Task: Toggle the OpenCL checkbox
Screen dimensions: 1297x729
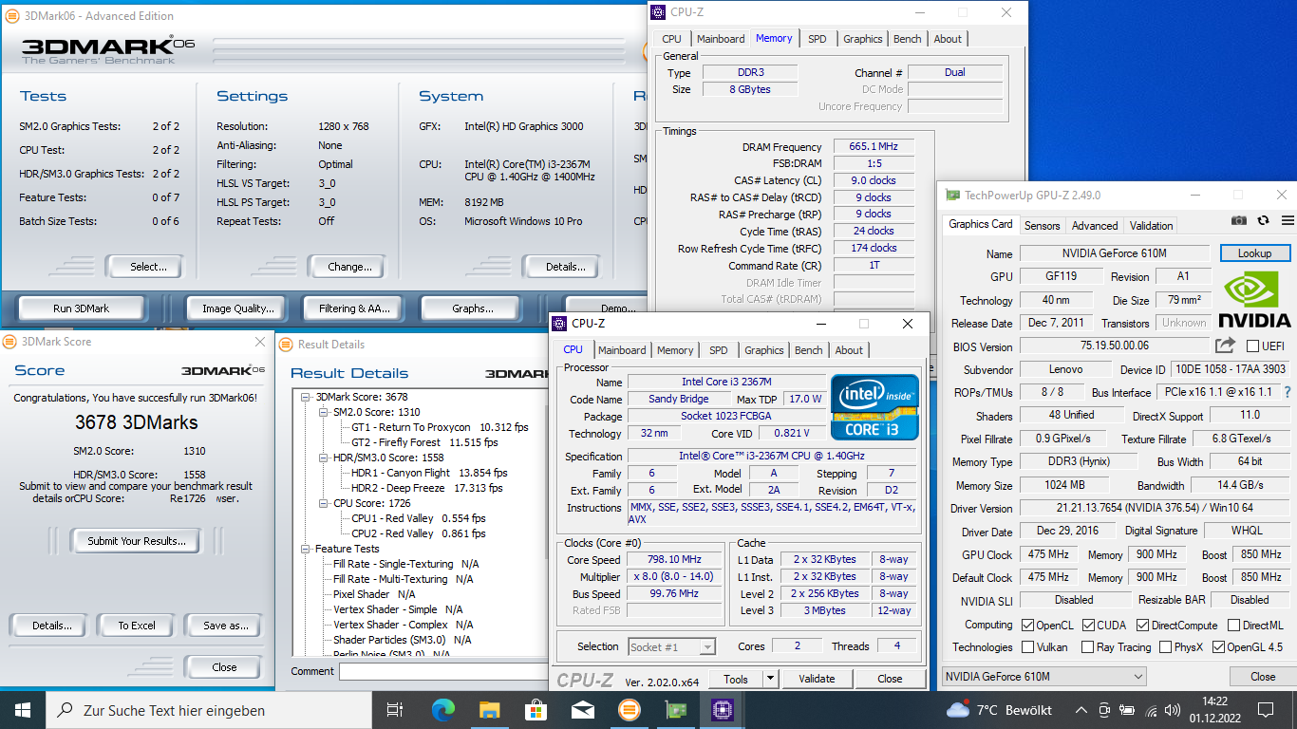Action: [x=1028, y=626]
